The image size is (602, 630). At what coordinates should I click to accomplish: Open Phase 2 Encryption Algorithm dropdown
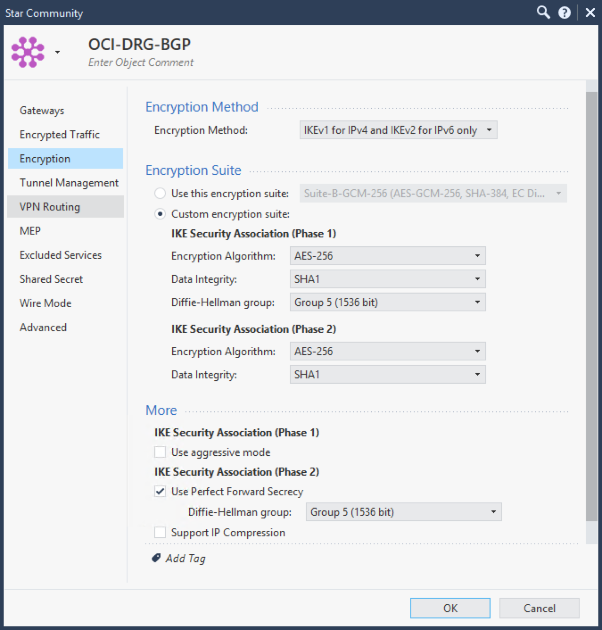pos(387,351)
